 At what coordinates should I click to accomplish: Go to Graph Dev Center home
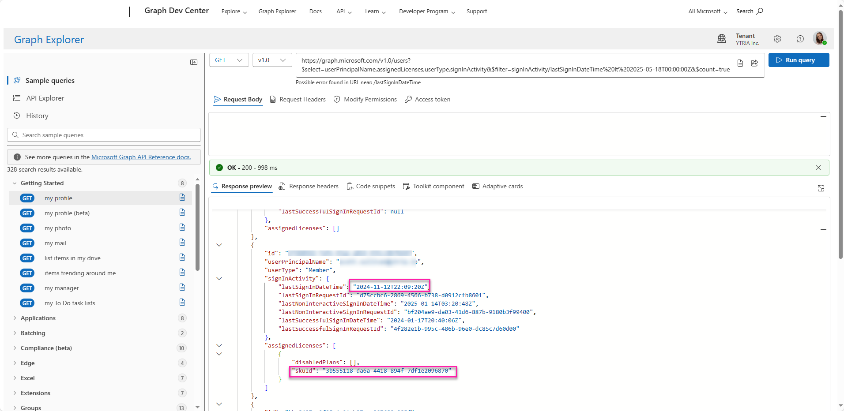[177, 11]
